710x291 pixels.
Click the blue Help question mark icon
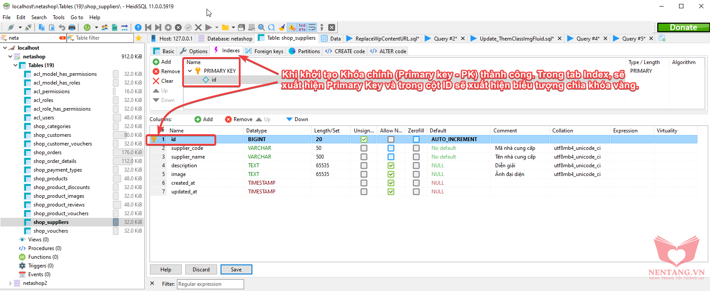pos(138,27)
